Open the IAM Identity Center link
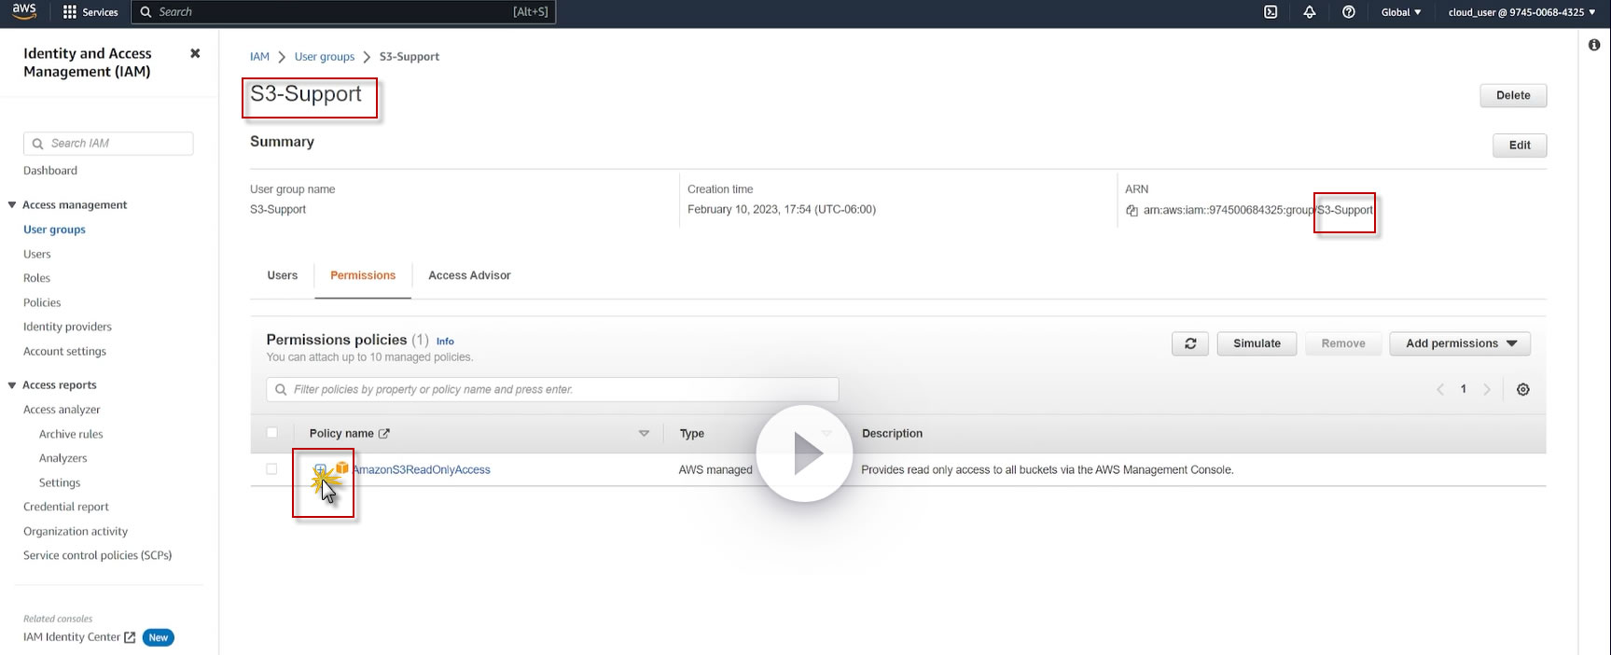 coord(72,637)
